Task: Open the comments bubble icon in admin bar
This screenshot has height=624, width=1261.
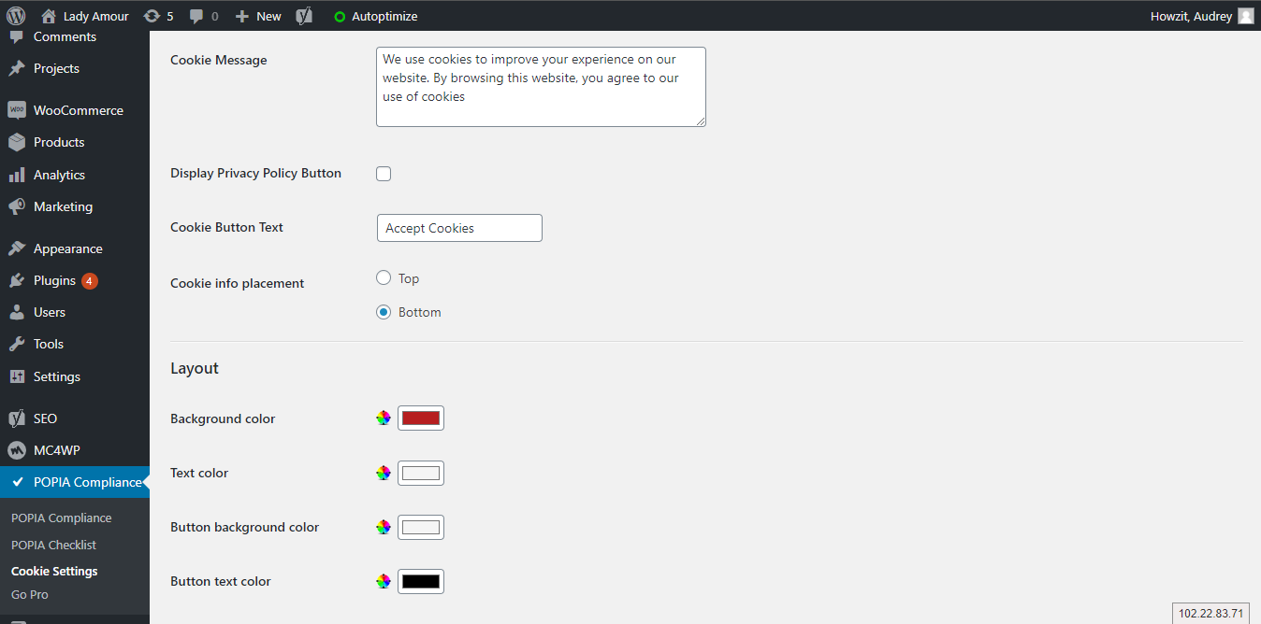Action: 196,16
